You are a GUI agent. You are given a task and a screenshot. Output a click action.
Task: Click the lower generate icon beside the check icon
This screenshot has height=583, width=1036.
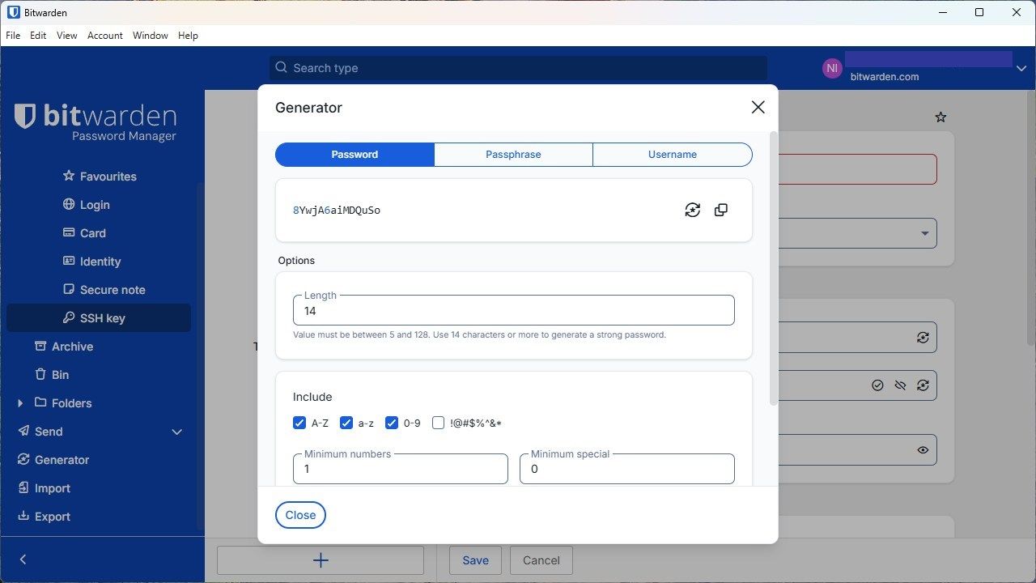(923, 385)
